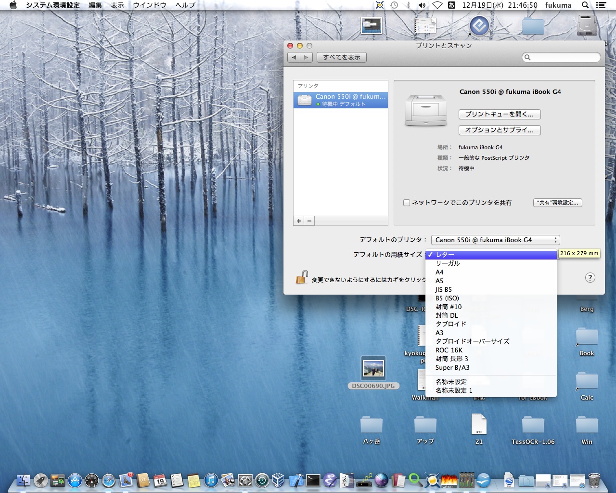Viewport: 616px width, 493px height.
Task: Enable ネットワークでこのプリンタを共有 checkbox
Action: point(407,203)
